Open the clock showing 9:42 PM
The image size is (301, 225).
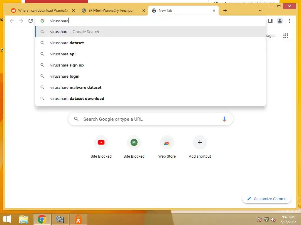(288, 219)
